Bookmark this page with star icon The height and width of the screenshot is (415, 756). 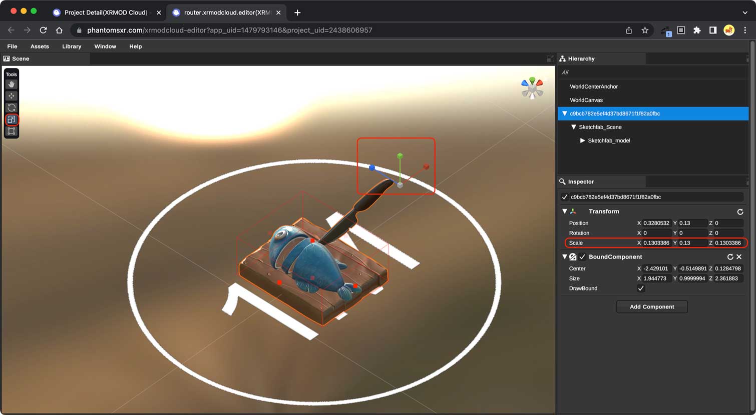pos(645,30)
